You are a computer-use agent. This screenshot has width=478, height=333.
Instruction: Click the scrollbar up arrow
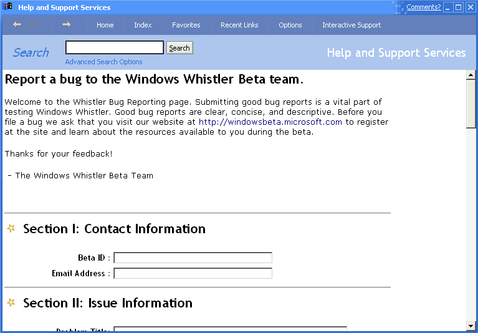(471, 75)
